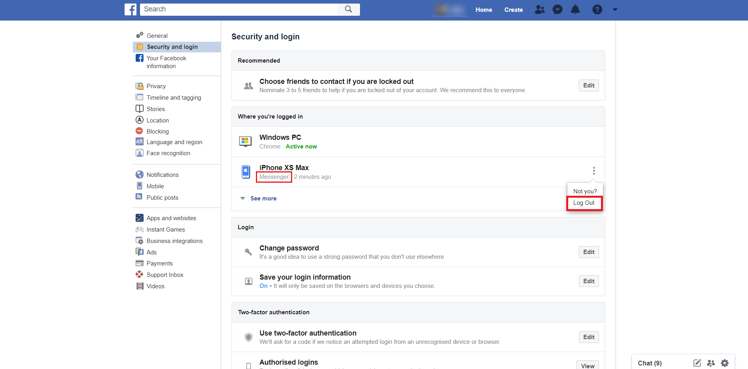Open Blocking settings in sidebar
The height and width of the screenshot is (369, 748).
coord(157,132)
